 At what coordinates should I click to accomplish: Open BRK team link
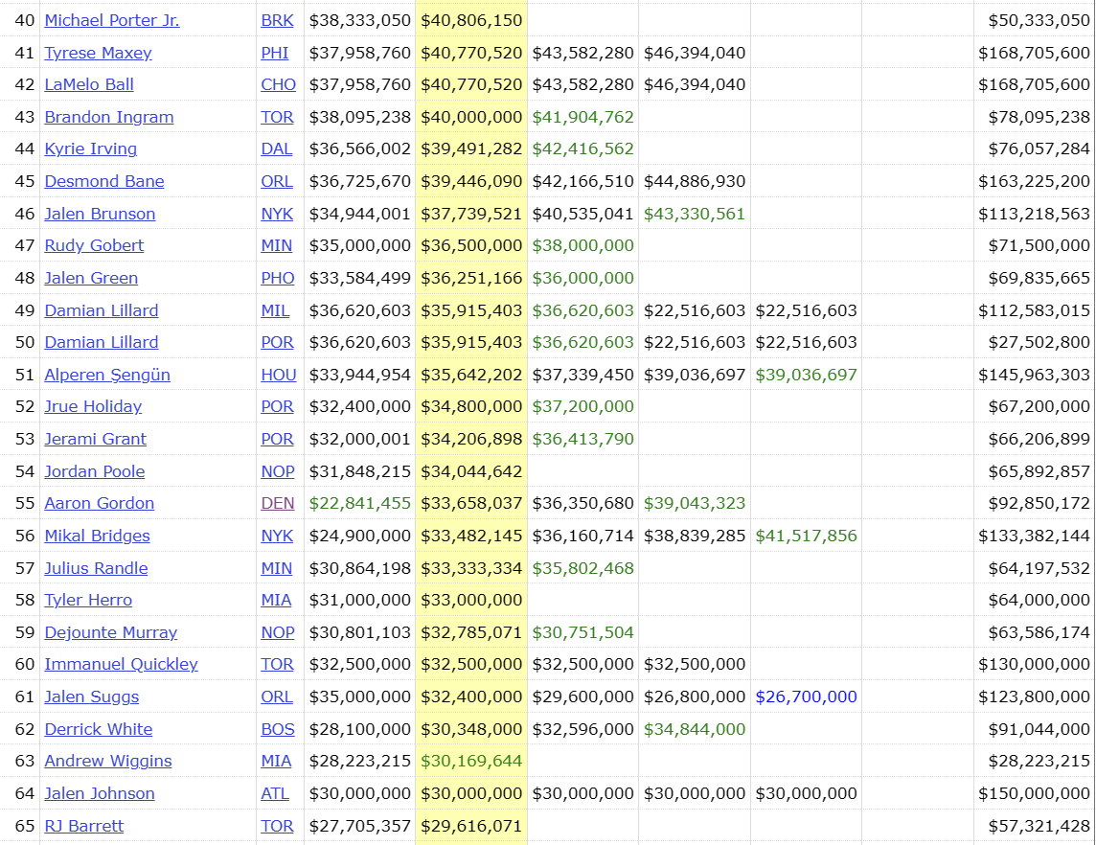coord(277,20)
